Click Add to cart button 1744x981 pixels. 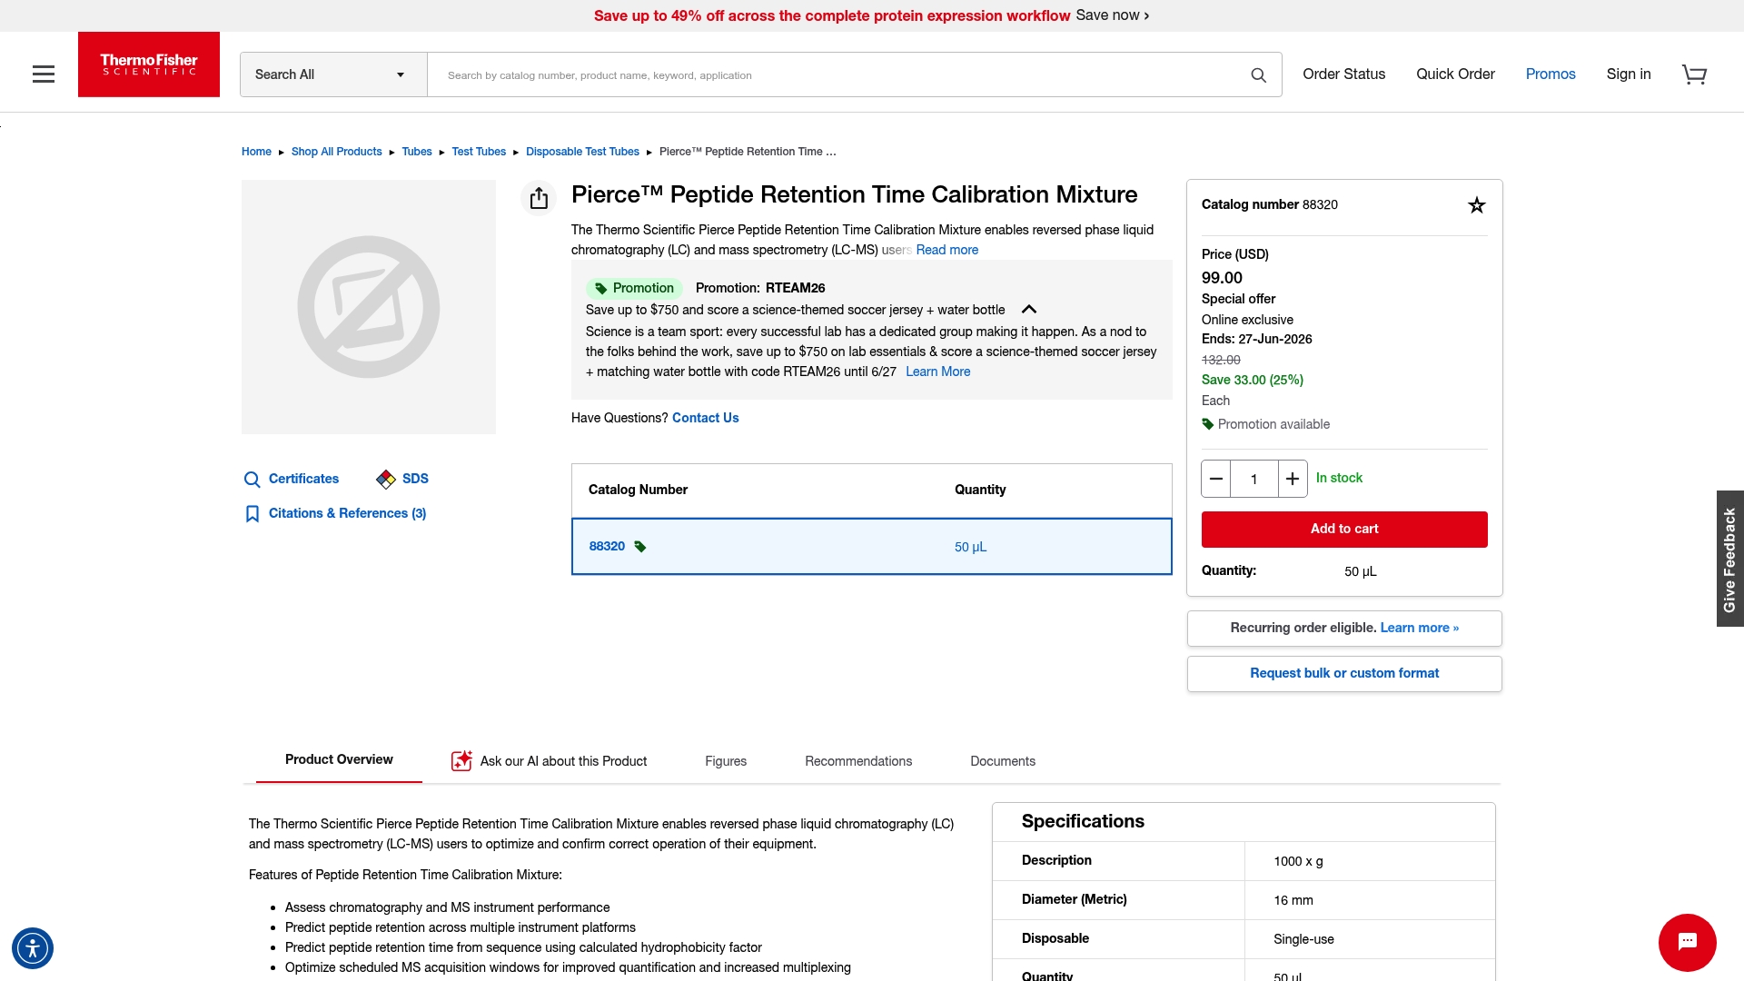pyautogui.click(x=1344, y=530)
